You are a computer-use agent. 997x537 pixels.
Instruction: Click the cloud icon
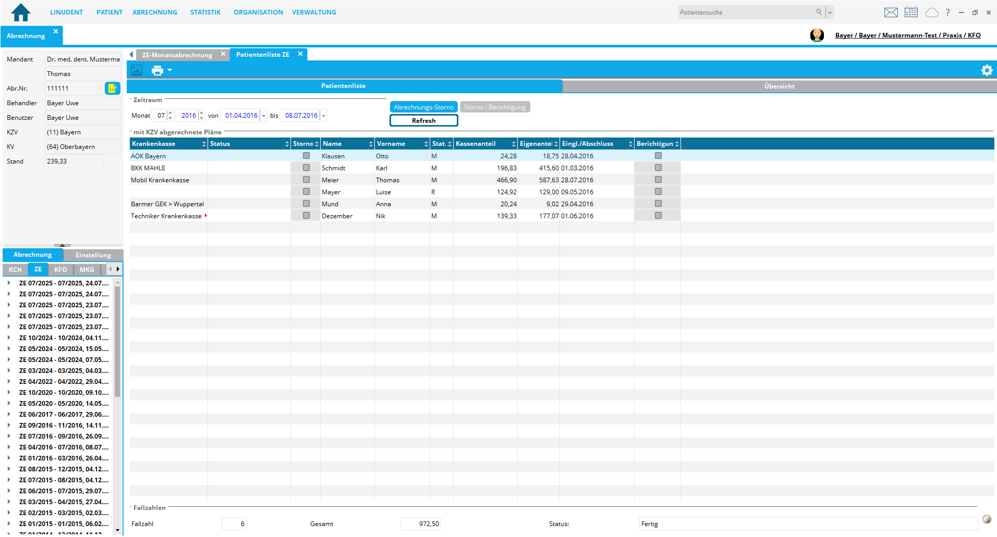tap(931, 13)
